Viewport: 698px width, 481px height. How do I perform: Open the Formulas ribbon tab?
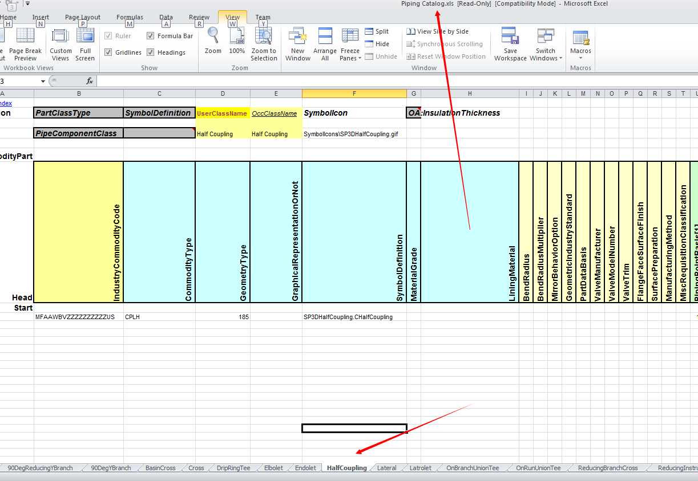[x=130, y=17]
